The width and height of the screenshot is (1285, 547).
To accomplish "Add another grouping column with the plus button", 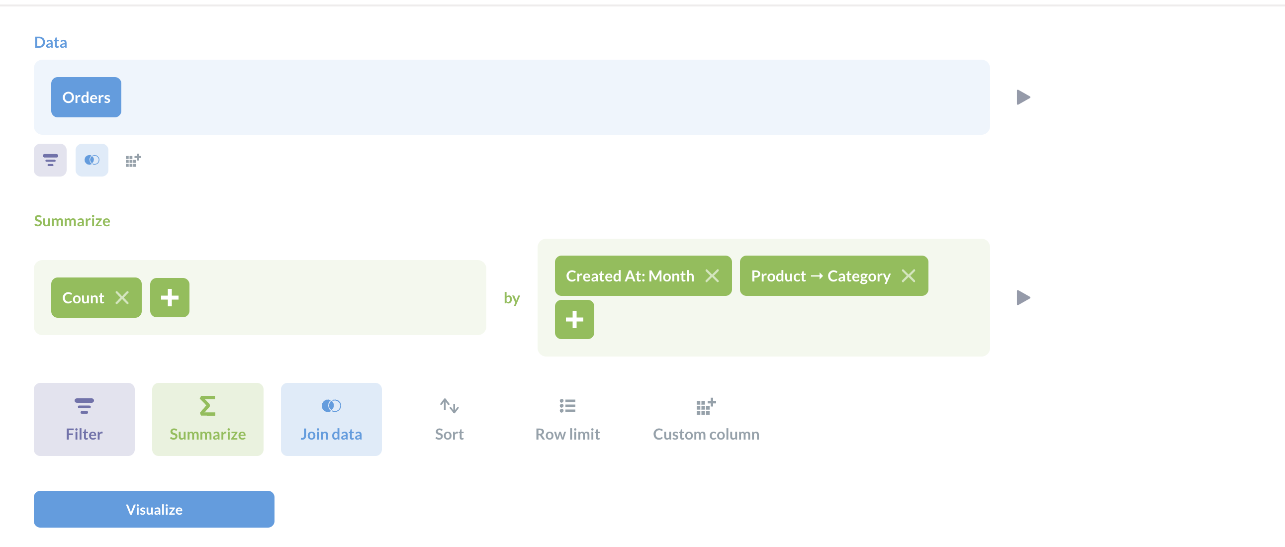I will click(574, 320).
